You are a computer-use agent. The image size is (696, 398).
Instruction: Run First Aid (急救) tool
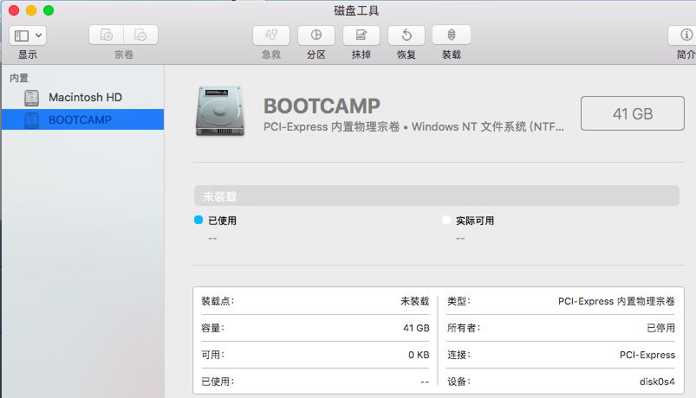(271, 35)
